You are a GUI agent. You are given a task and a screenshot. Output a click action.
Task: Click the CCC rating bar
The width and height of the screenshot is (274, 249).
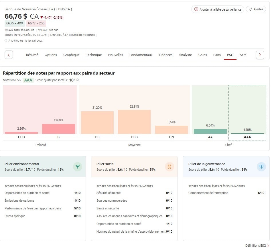click(21, 133)
